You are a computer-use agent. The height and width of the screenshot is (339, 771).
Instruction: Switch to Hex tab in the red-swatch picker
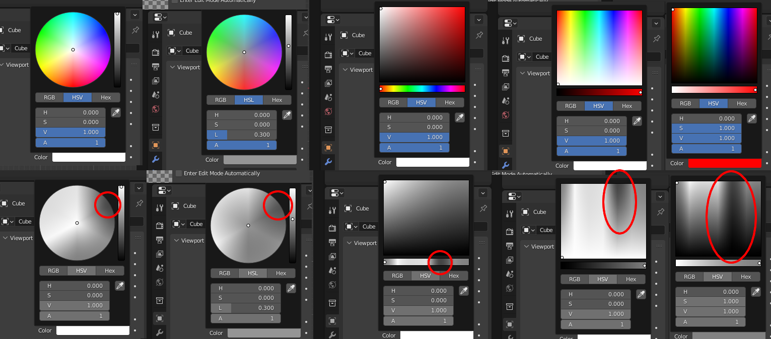pyautogui.click(x=742, y=103)
